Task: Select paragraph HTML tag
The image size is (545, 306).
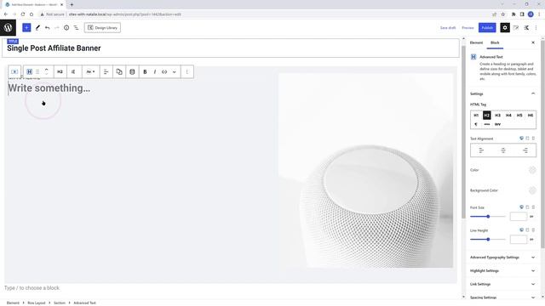Action: coord(476,124)
